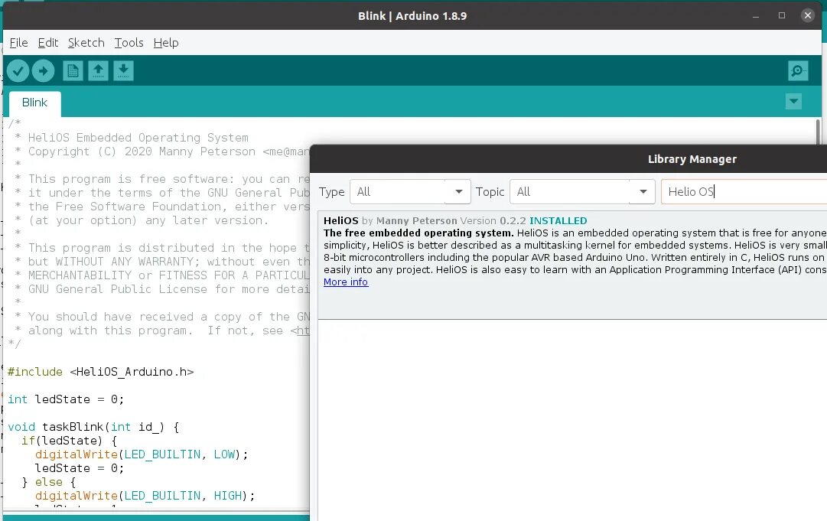Click the 'digitalWrite(LED_BUILTIN, LOW);' line
The width and height of the screenshot is (827, 521).
(x=142, y=454)
